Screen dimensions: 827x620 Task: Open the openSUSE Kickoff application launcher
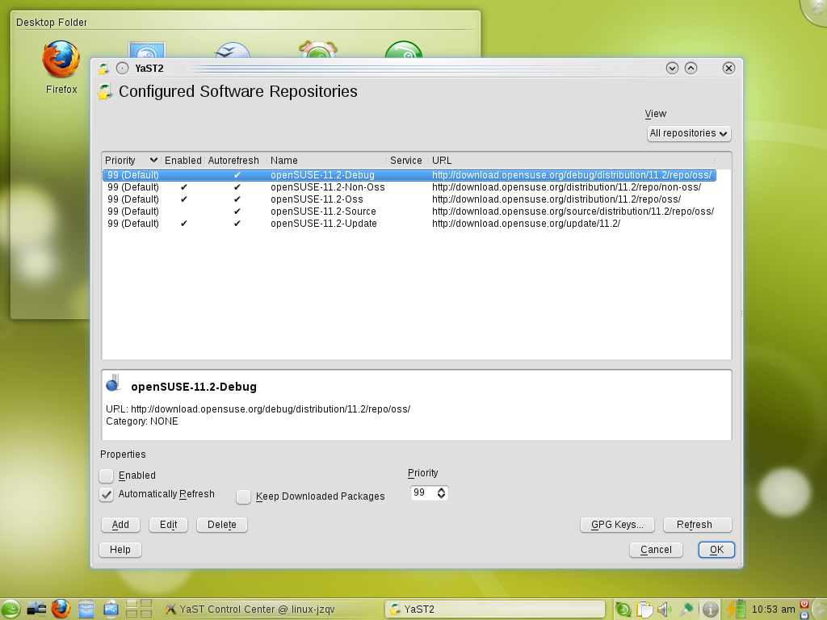[10, 609]
